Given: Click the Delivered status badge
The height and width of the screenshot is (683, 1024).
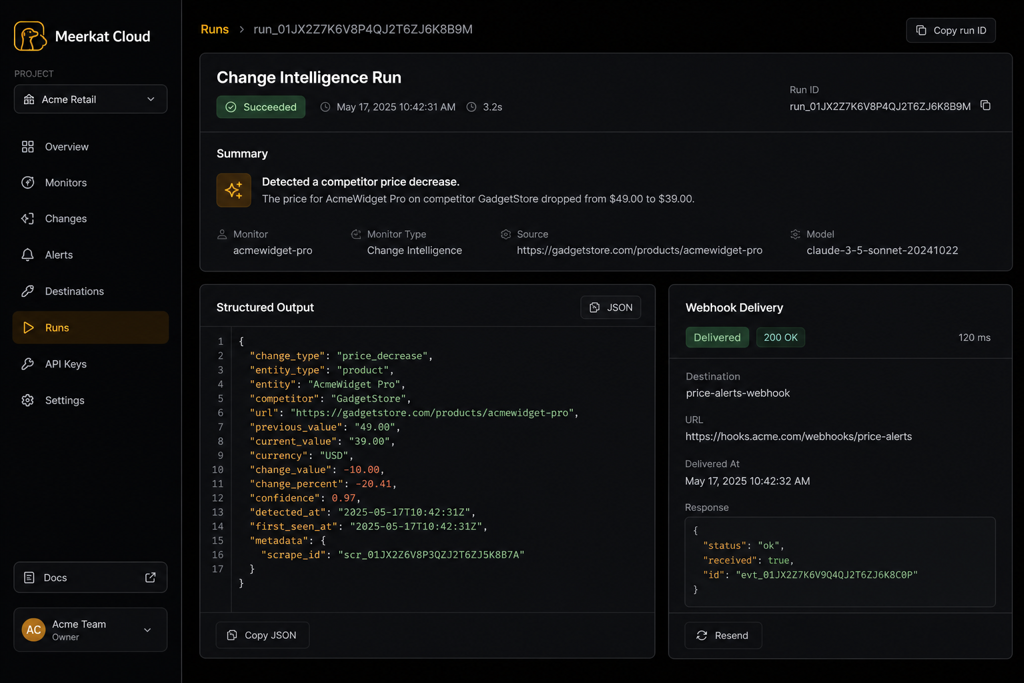Looking at the screenshot, I should tap(717, 337).
